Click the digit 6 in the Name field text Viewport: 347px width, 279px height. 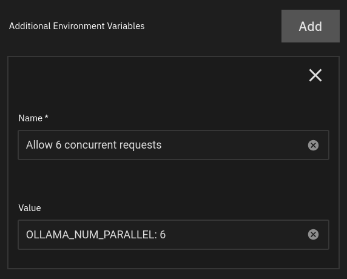pyautogui.click(x=58, y=145)
